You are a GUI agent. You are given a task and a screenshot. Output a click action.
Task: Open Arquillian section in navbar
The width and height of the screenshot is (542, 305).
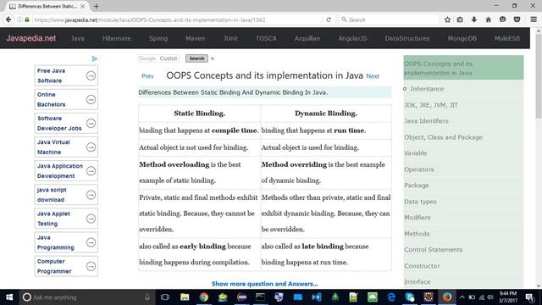[307, 38]
